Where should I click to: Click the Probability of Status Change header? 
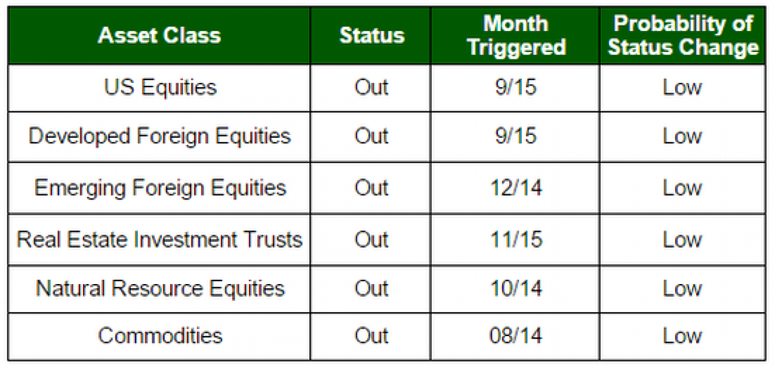click(682, 36)
